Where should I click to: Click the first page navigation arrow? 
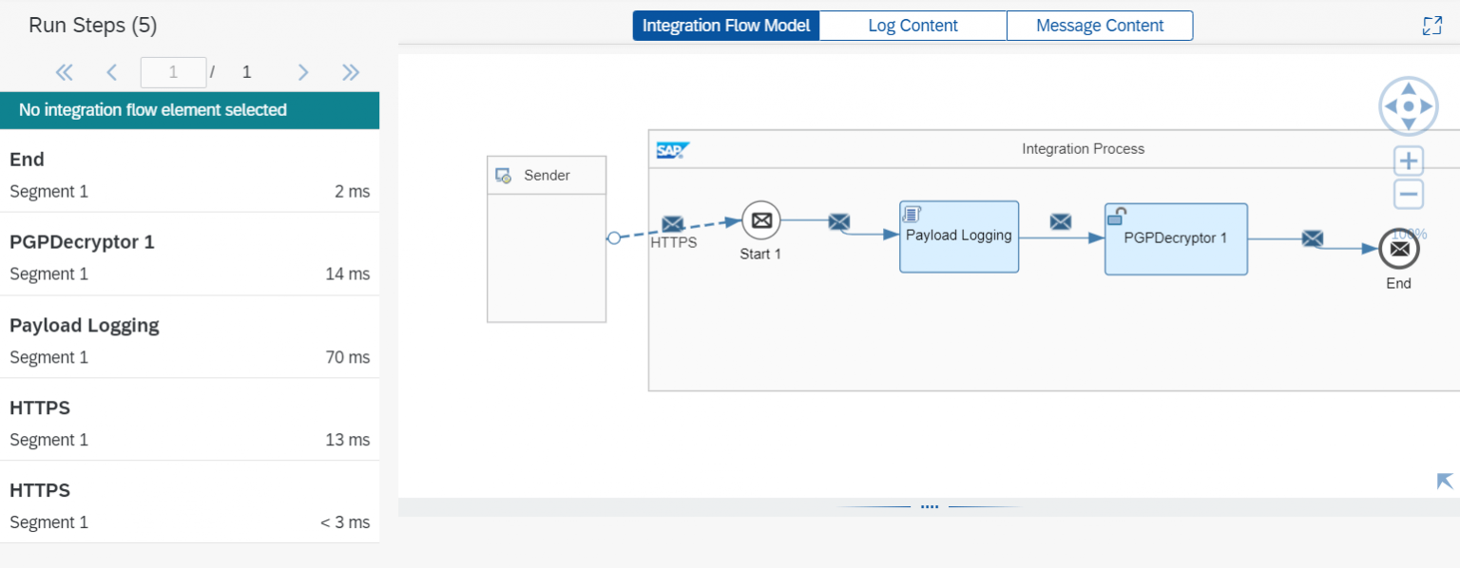pos(64,71)
